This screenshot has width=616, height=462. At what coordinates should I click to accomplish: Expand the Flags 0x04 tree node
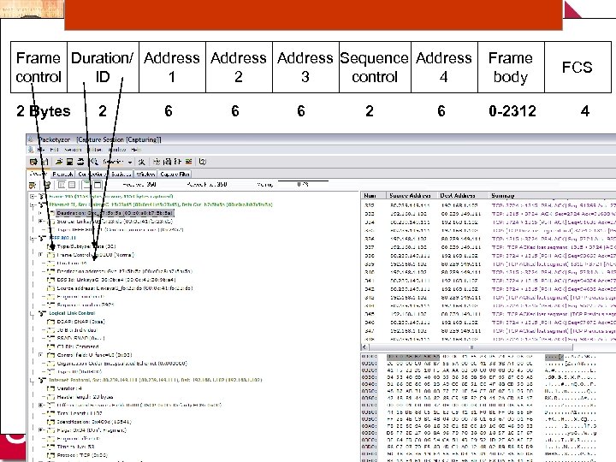point(41,430)
